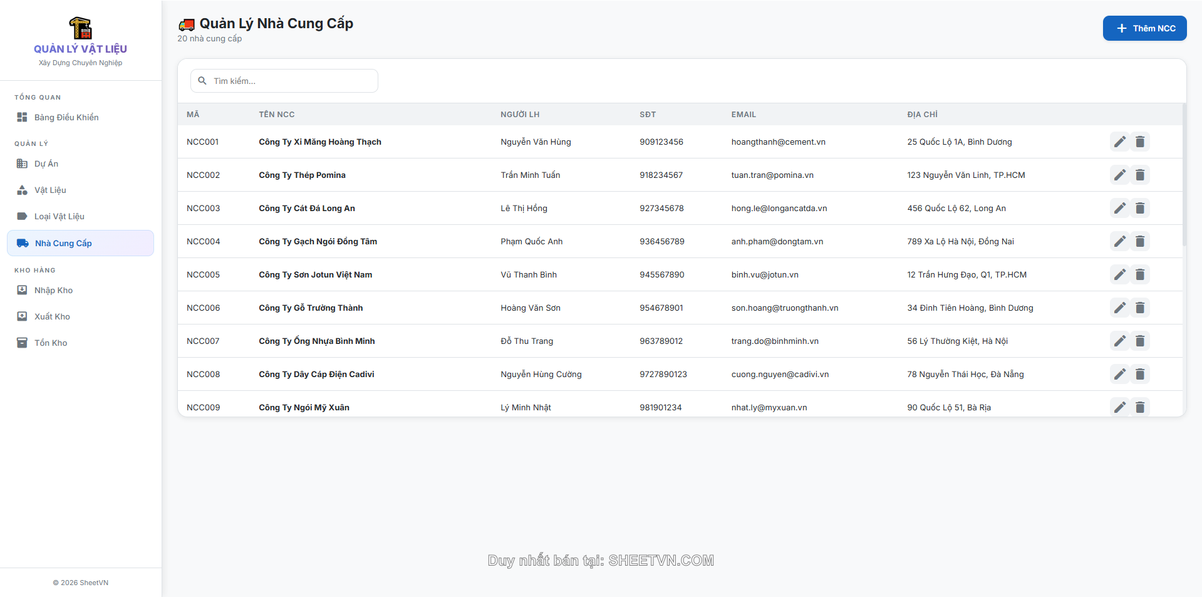Click pencil icon for NCC007 row
This screenshot has width=1202, height=597.
[1119, 341]
